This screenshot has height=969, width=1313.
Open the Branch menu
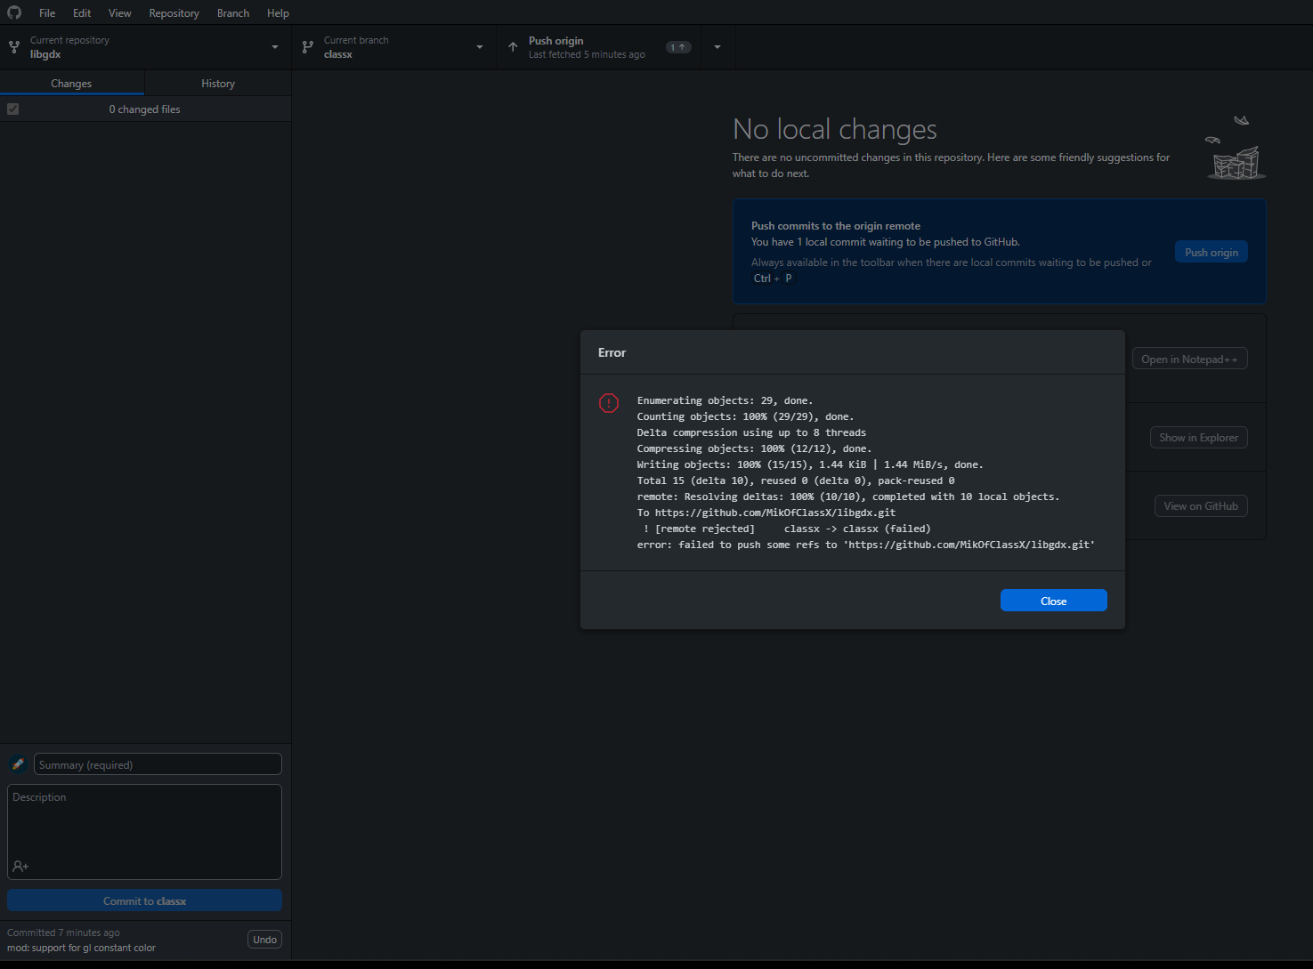click(233, 13)
